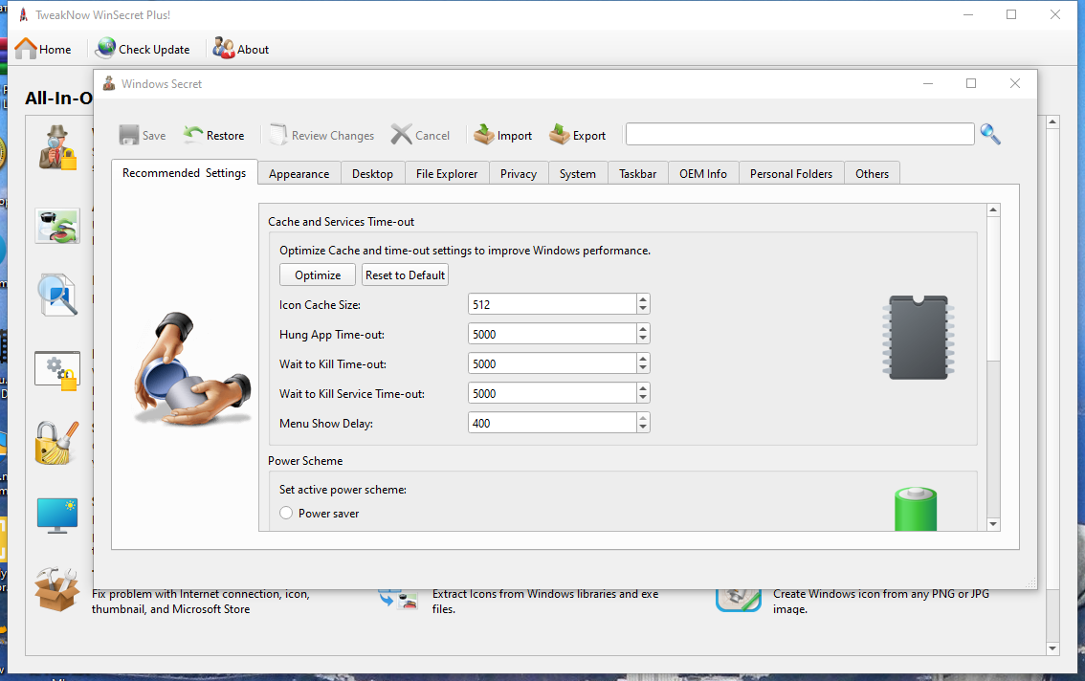Switch to the System tab
This screenshot has width=1085, height=681.
pyautogui.click(x=578, y=174)
